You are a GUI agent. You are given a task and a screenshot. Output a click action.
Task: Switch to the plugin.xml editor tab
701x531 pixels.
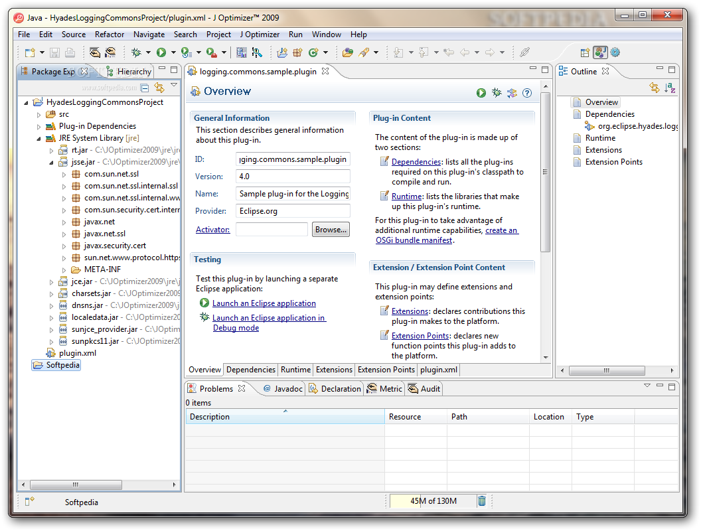439,370
